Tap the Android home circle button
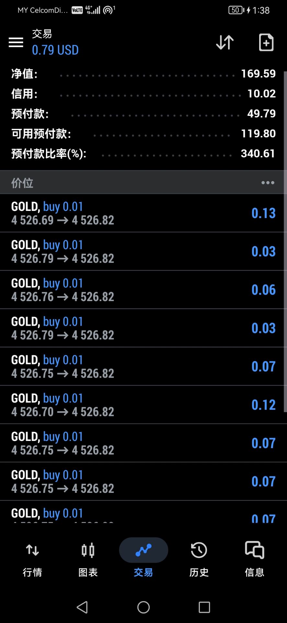287x623 pixels. (143, 607)
